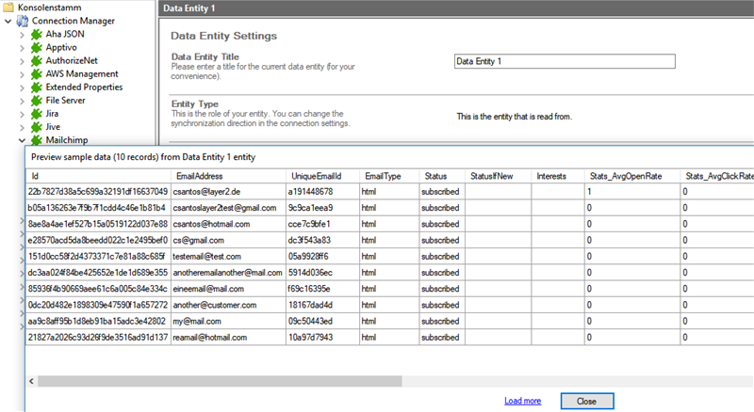Expand the Jive tree node
Image resolution: width=754 pixels, height=412 pixels.
[x=22, y=126]
